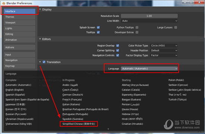The height and width of the screenshot is (134, 205).
Task: Select Hebrew language option
Action: 130,114
